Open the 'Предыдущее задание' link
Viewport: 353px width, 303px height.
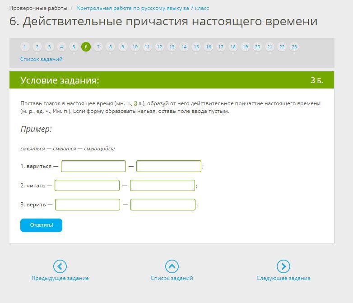(60, 278)
